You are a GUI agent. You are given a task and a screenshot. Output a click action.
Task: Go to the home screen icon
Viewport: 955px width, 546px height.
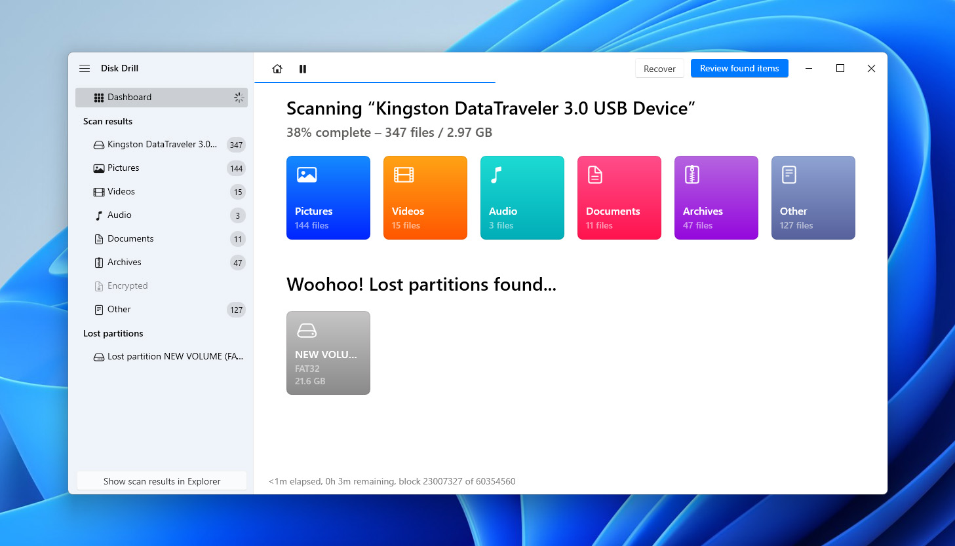[277, 69]
